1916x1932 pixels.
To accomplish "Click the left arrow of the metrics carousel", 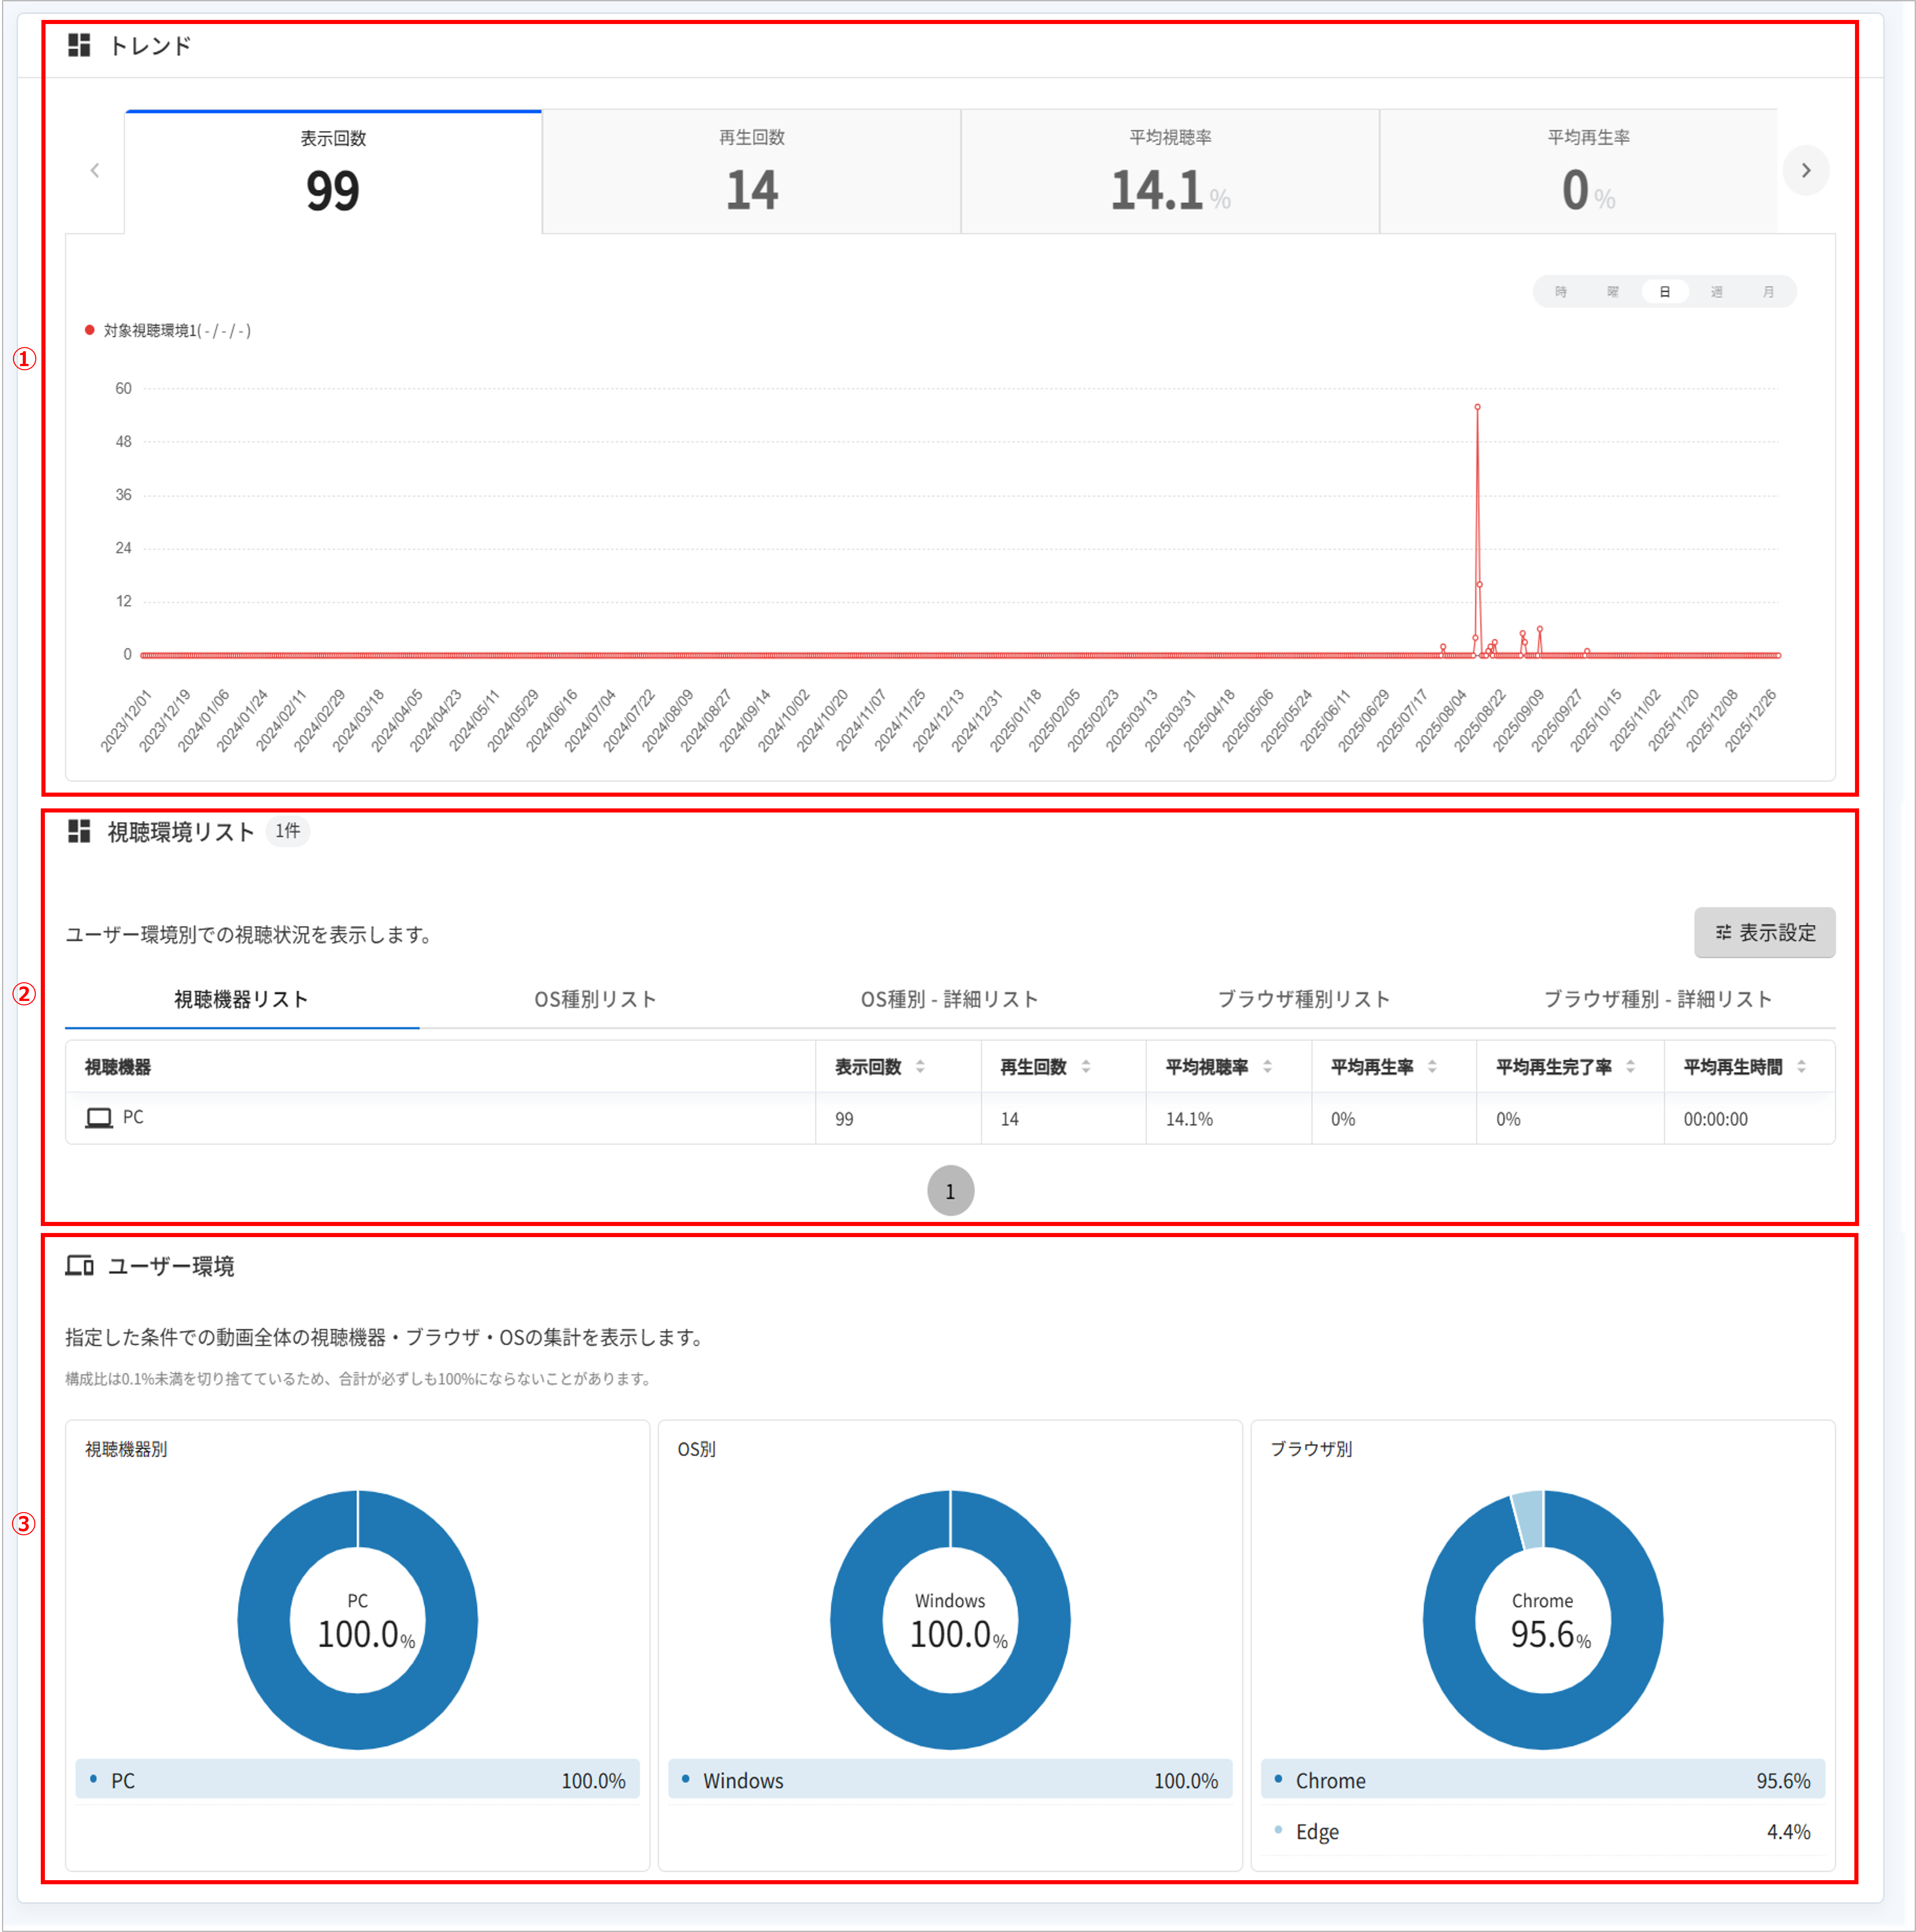I will coord(95,170).
